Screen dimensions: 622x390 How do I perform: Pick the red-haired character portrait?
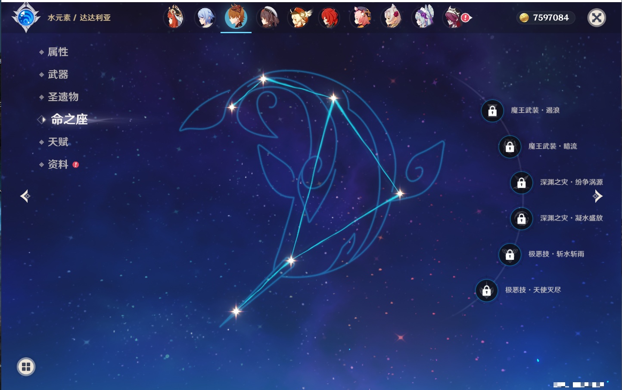click(330, 18)
